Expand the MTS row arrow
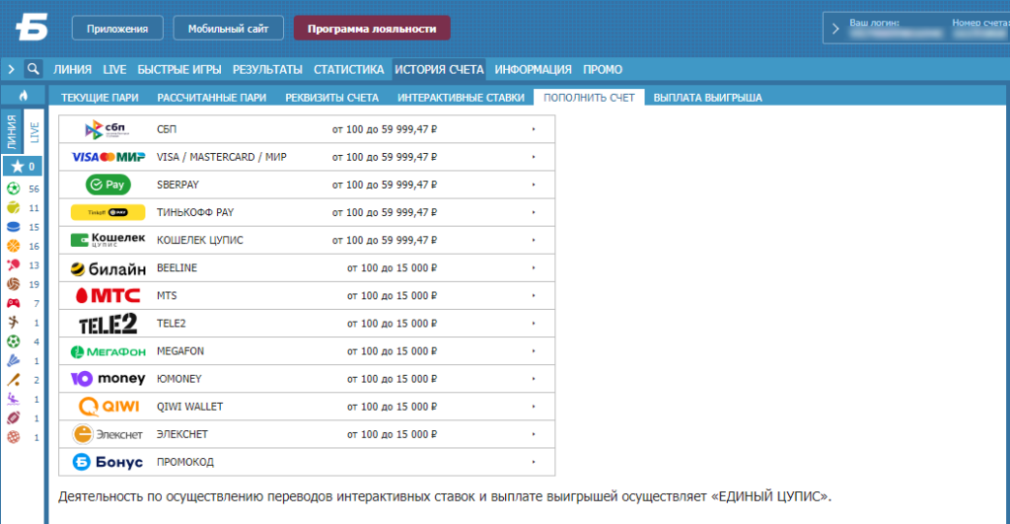 pos(534,296)
